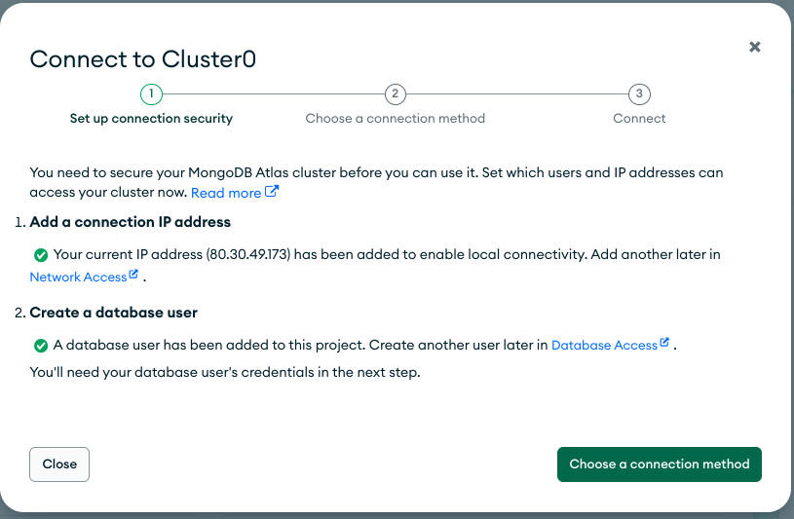Click the Add a connection IP address heading
794x519 pixels.
coord(131,222)
